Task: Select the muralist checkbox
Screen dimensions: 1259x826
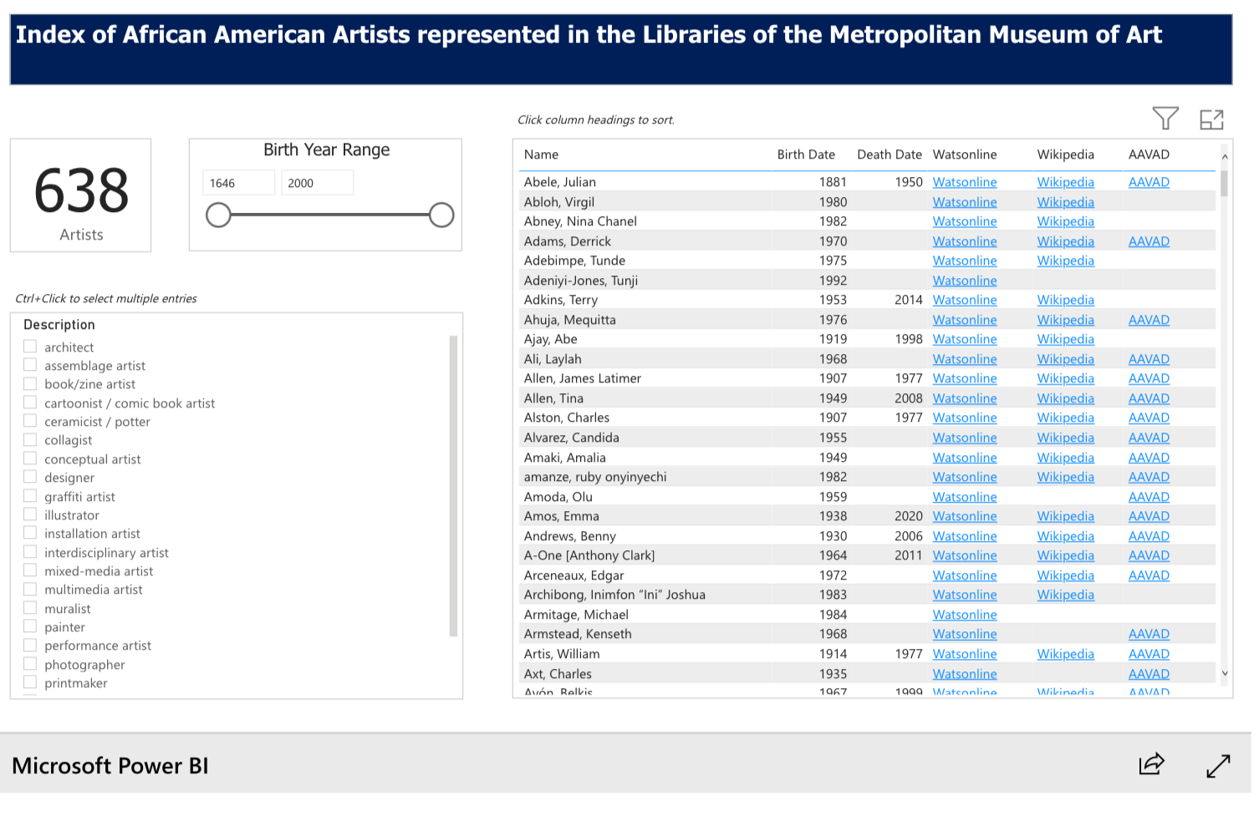Action: click(30, 608)
